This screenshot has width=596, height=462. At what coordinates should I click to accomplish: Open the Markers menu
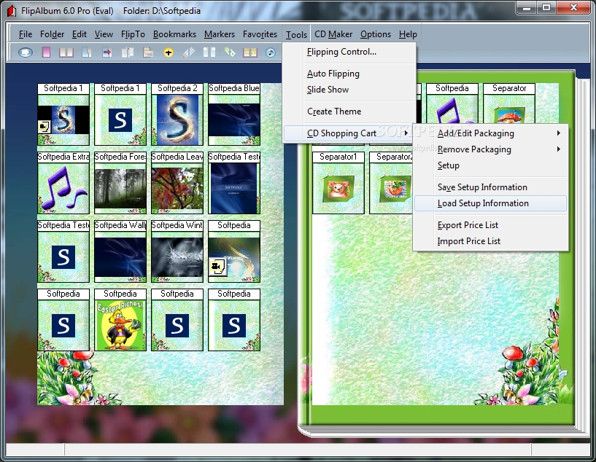pyautogui.click(x=220, y=34)
